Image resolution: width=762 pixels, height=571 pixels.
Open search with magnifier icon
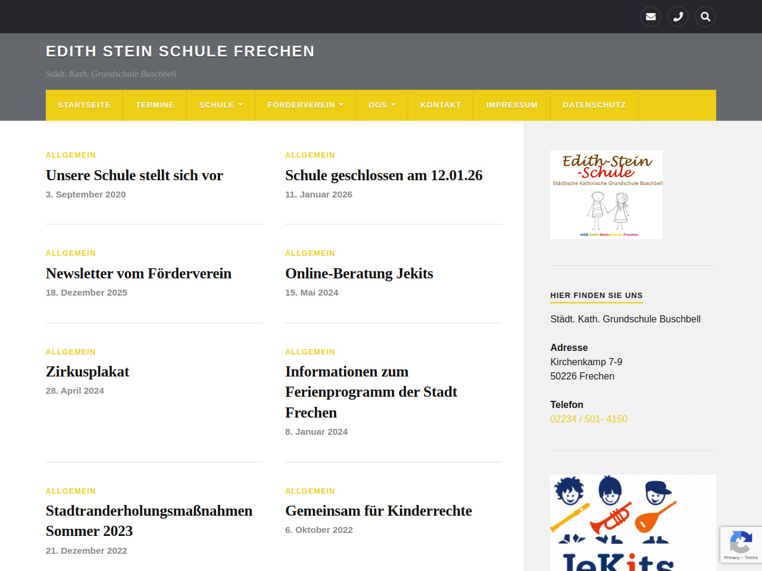click(x=705, y=17)
